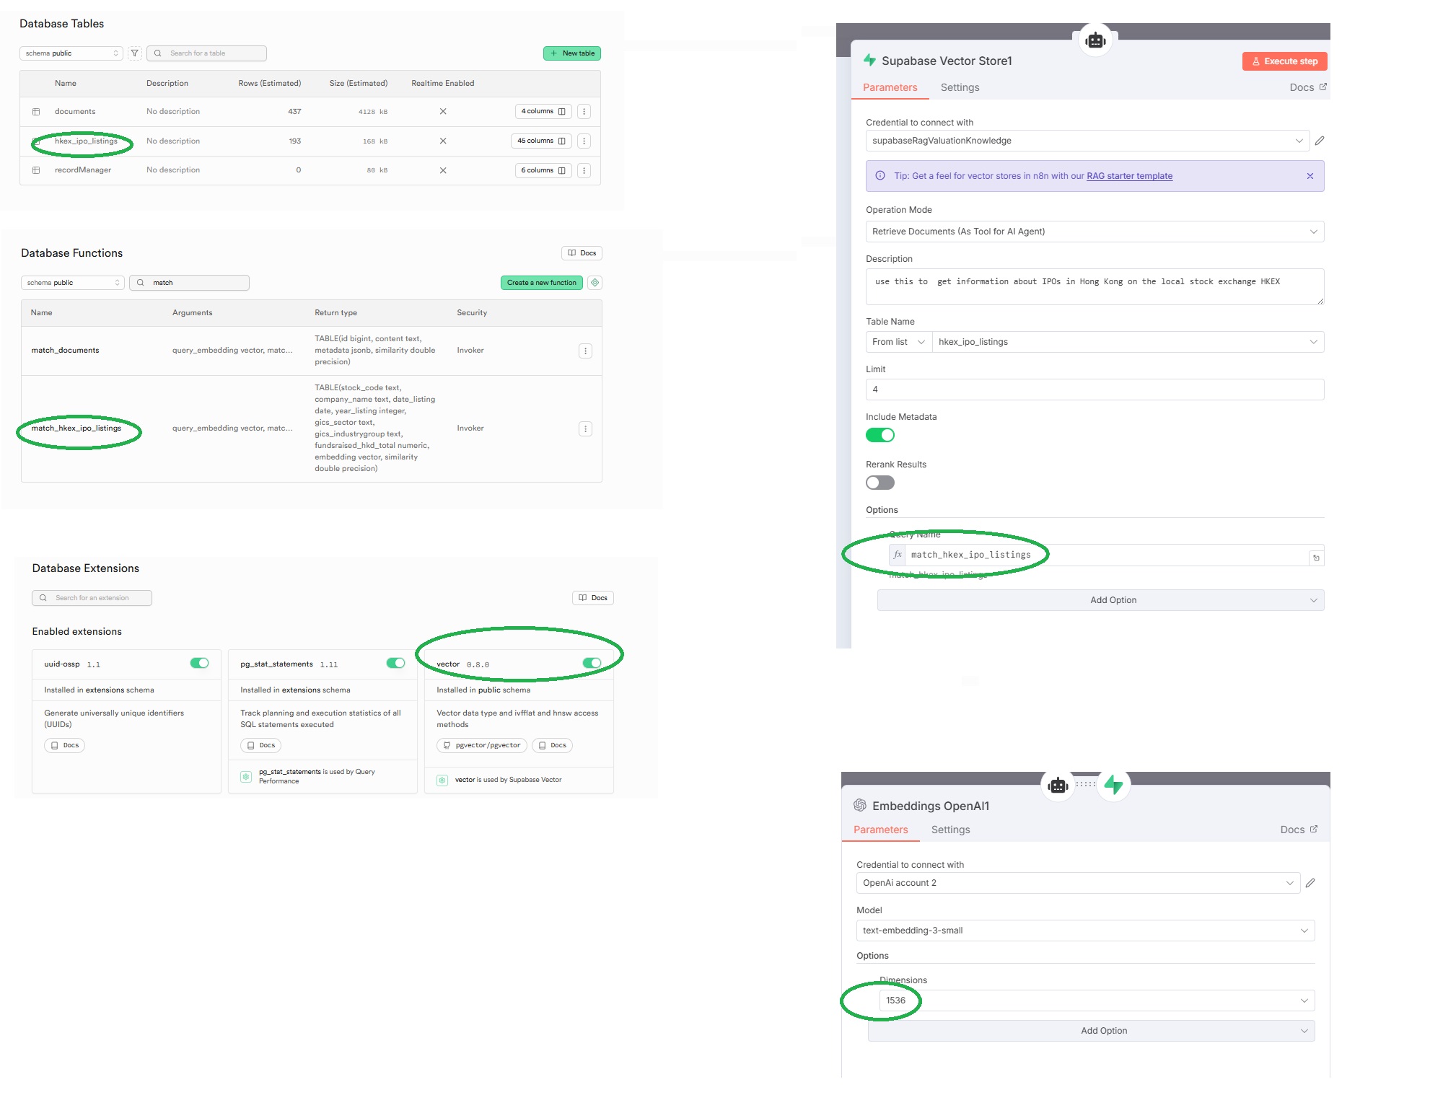This screenshot has width=1430, height=1095.
Task: Open the Dimensions 1536 dropdown
Action: coord(1097,1001)
